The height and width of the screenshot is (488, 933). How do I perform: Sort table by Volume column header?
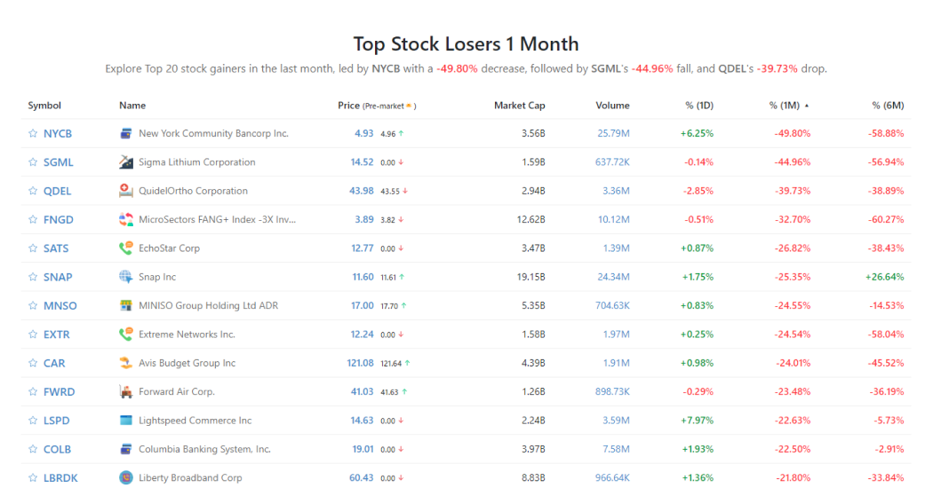(x=612, y=106)
